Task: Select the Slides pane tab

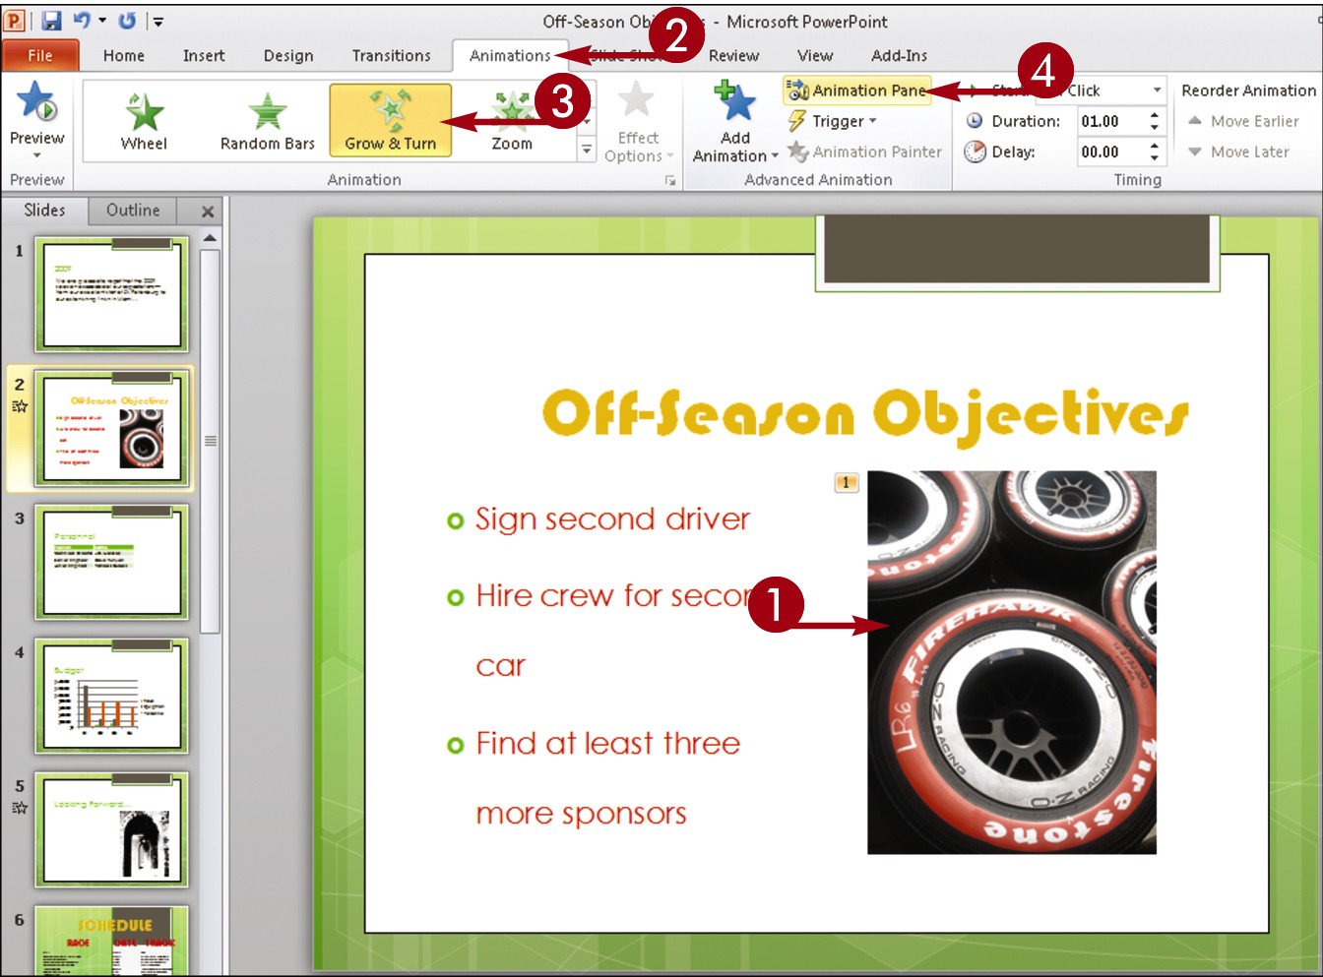Action: [44, 211]
